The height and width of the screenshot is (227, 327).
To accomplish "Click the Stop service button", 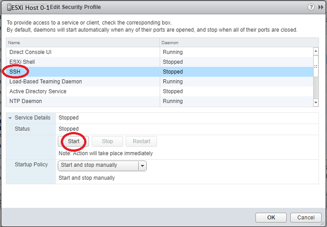I will [107, 141].
